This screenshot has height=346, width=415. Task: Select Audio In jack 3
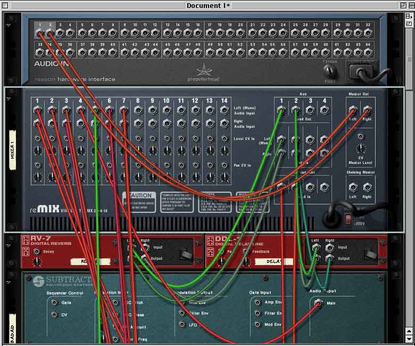coord(60,33)
